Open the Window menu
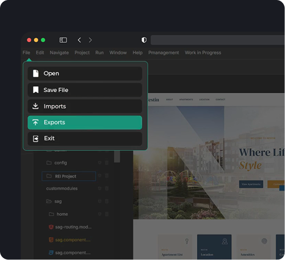 pyautogui.click(x=118, y=53)
